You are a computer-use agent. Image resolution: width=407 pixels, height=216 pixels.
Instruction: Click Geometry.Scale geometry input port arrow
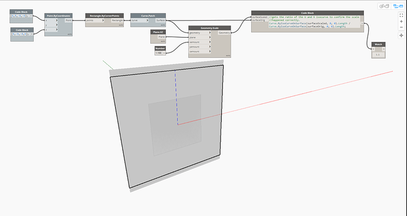pyautogui.click(x=210, y=32)
